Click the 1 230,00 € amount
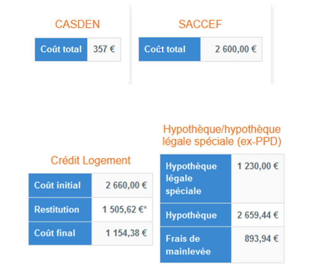The width and height of the screenshot is (322, 280). click(258, 166)
